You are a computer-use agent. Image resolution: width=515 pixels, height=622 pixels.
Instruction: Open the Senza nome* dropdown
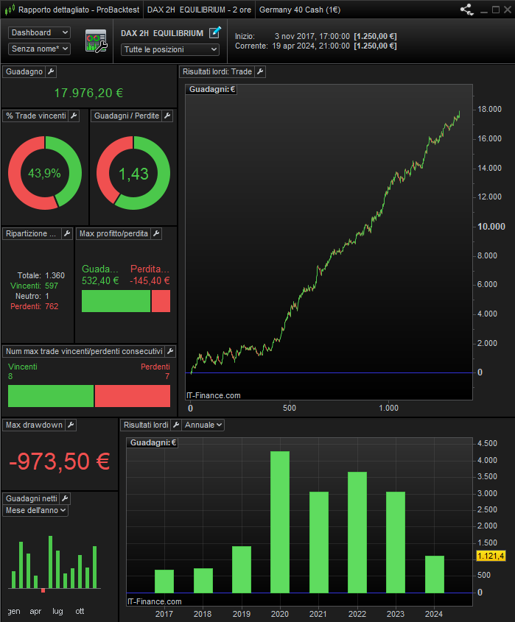pos(39,49)
